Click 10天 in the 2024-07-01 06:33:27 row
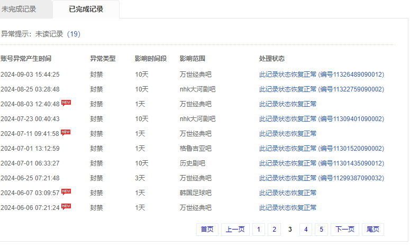The height and width of the screenshot is (248, 410). coord(142,163)
